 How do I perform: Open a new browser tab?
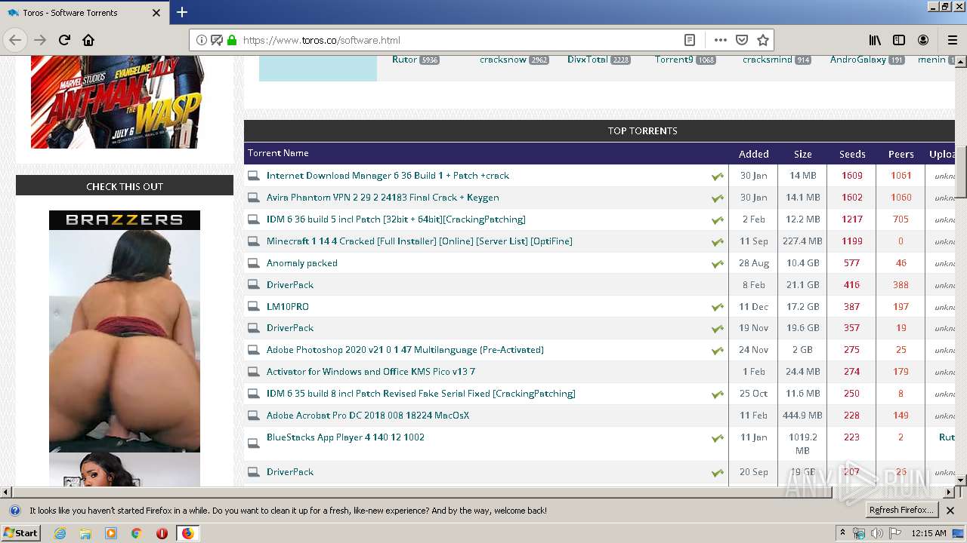182,12
